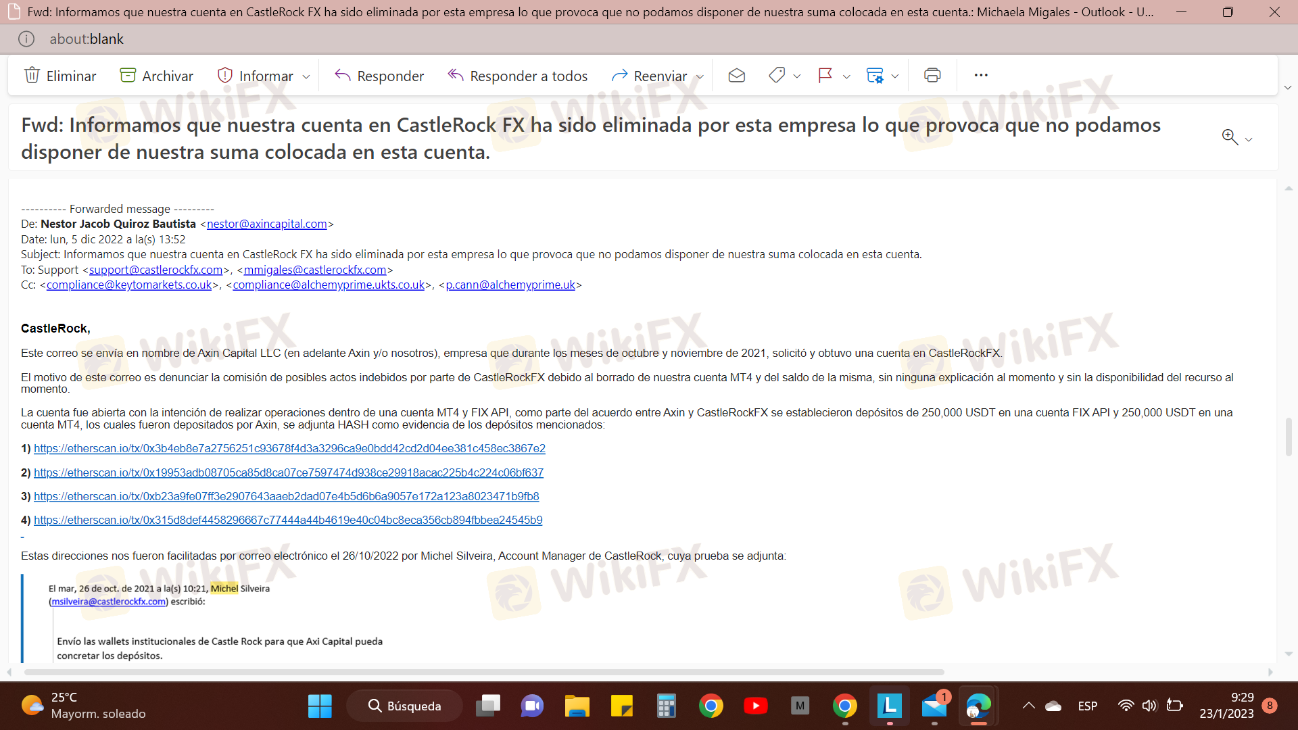Change ESP input language
1298x730 pixels.
pyautogui.click(x=1088, y=706)
